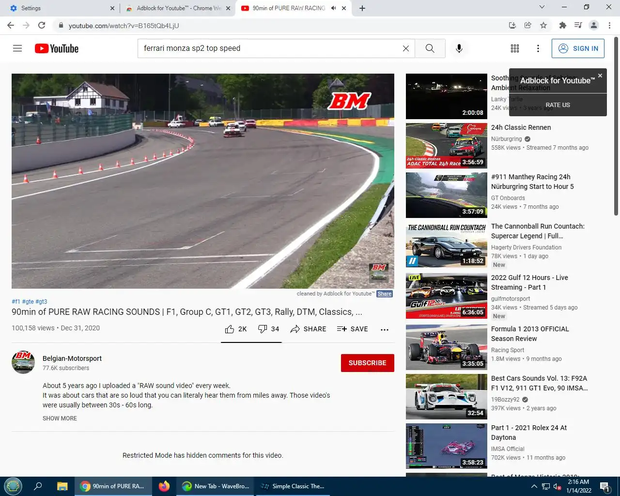Open the Belgian-Motorsport channel name link
The width and height of the screenshot is (620, 496).
(72, 358)
